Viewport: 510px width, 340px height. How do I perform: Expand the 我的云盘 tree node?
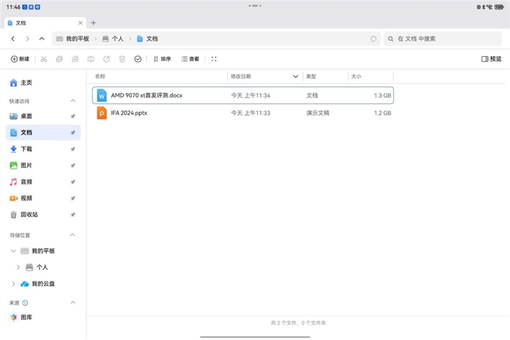13,284
